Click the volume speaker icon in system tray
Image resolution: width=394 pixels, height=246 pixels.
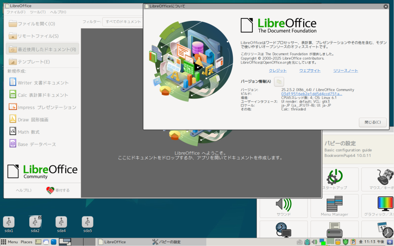[x=314, y=242]
